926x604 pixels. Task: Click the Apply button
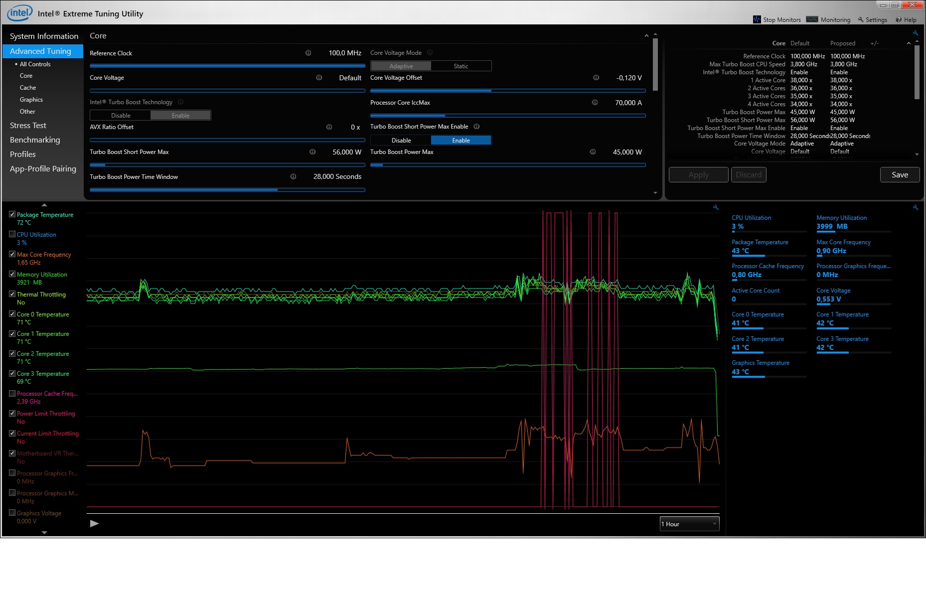698,175
